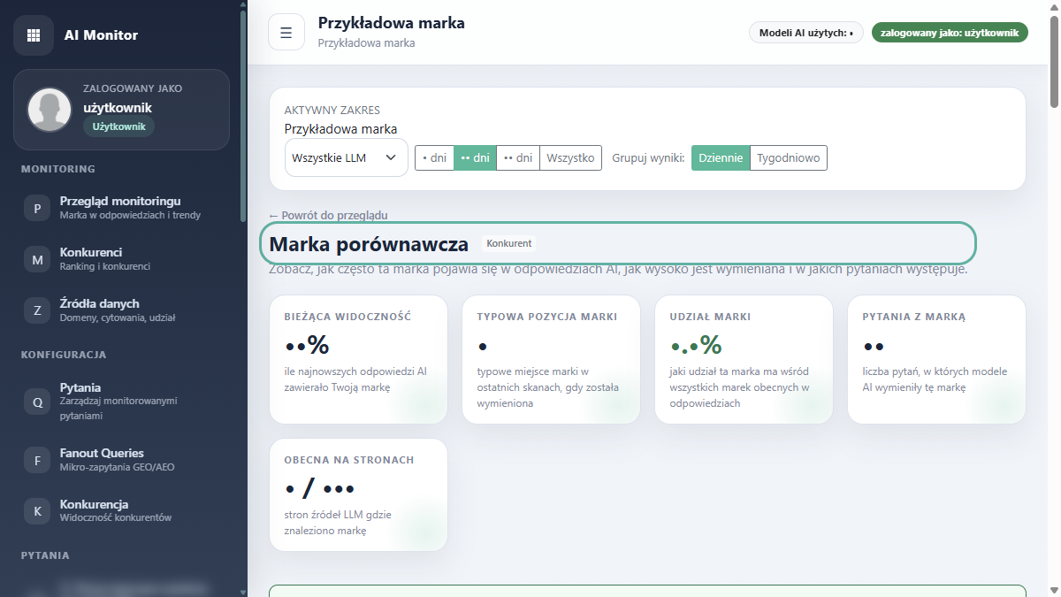Click the Konkurent badge

(509, 243)
